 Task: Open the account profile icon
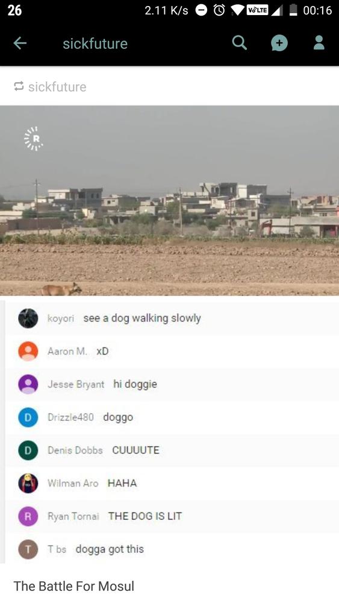point(319,43)
